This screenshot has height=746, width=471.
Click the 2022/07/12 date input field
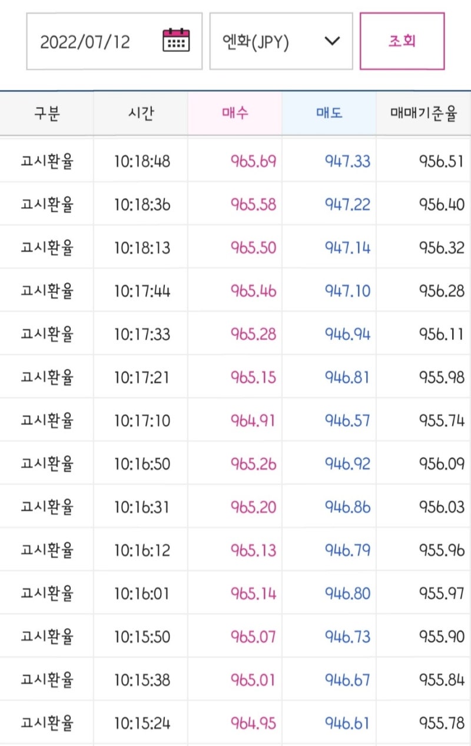coord(85,42)
